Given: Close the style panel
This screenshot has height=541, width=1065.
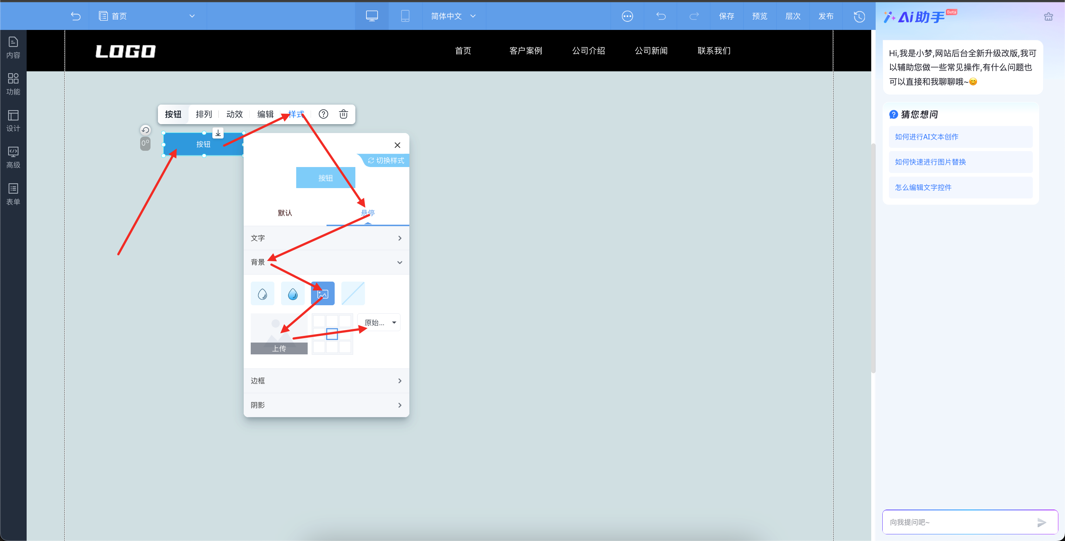Looking at the screenshot, I should pos(397,145).
